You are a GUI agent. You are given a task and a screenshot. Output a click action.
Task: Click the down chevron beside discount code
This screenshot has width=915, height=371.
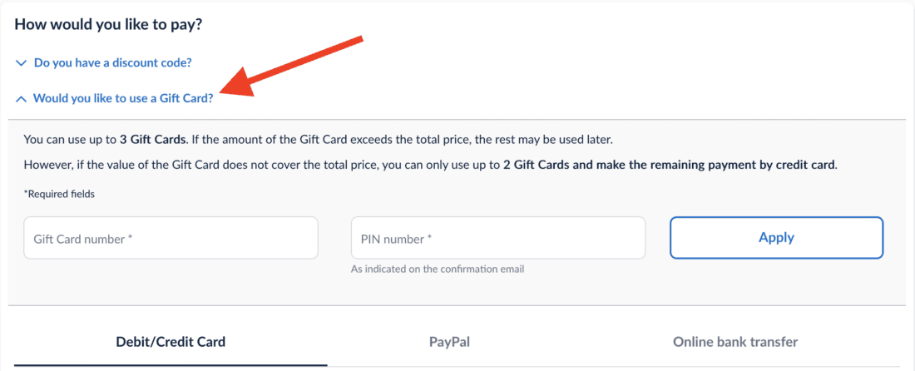point(21,63)
